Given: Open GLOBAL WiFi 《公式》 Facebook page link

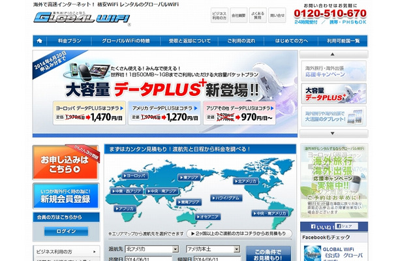Looking at the screenshot, I should coord(343,253).
